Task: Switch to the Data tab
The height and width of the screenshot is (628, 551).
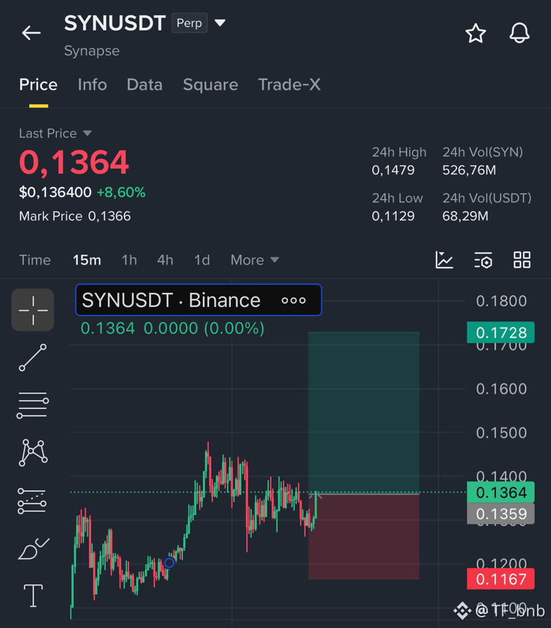Action: tap(144, 85)
